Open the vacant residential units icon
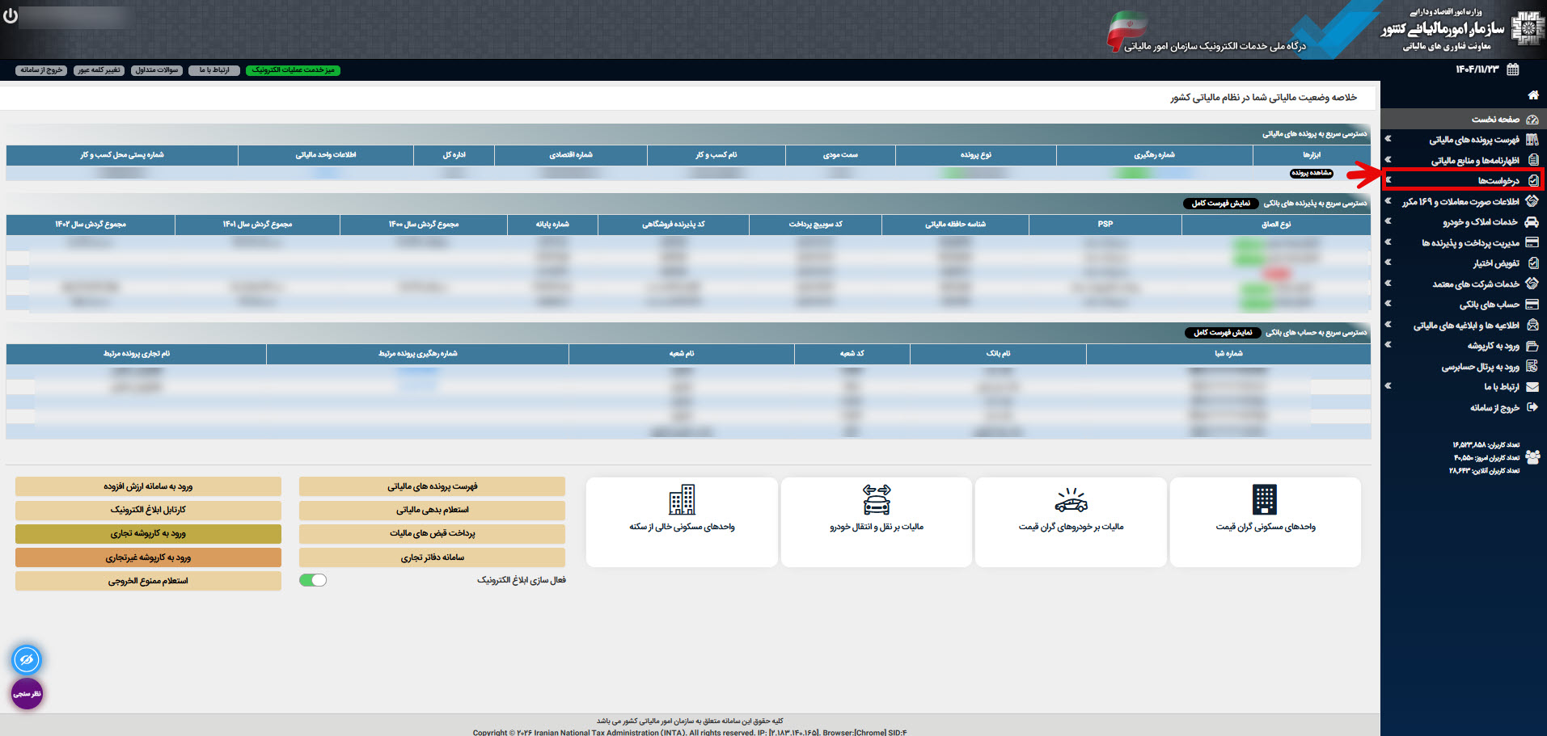1547x736 pixels. (682, 500)
